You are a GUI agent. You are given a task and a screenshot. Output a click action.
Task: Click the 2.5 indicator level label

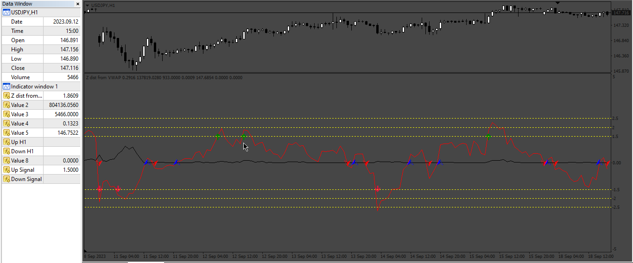615,119
